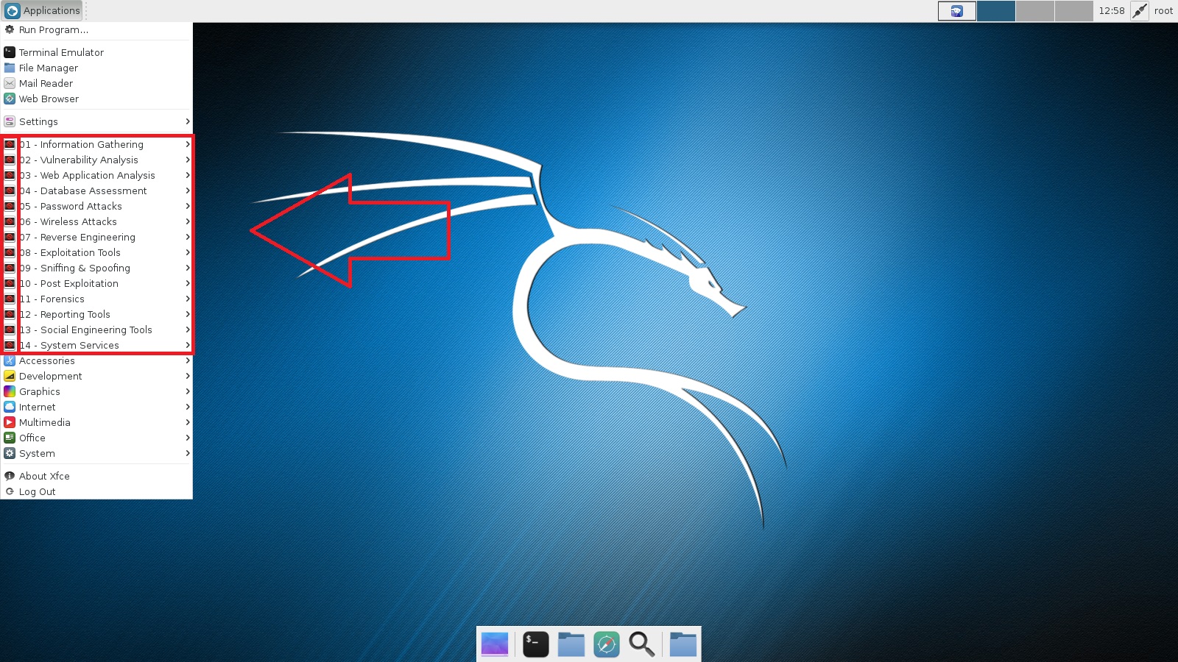Click the green Office category icon

10,438
